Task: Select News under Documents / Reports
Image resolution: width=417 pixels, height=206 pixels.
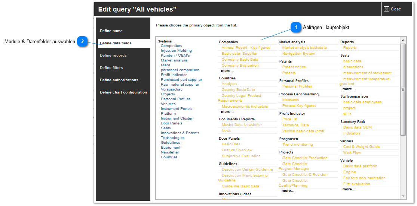Action: (226, 130)
